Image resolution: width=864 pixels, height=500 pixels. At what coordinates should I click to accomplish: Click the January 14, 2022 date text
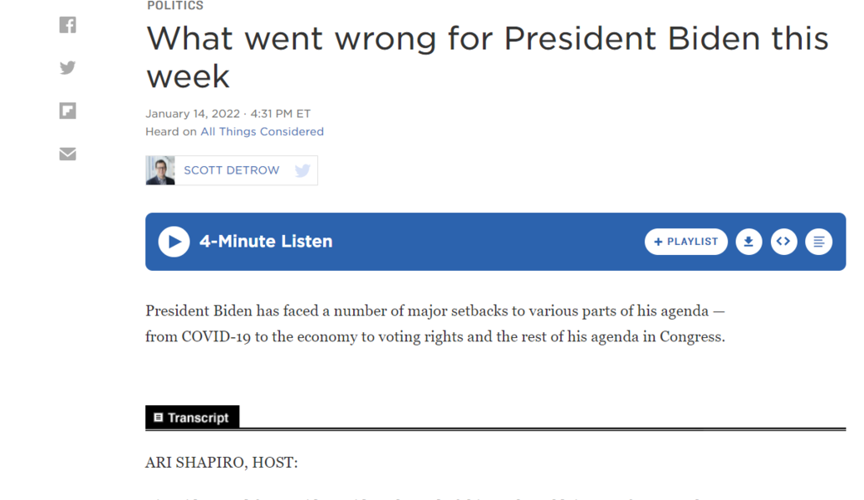pyautogui.click(x=193, y=114)
